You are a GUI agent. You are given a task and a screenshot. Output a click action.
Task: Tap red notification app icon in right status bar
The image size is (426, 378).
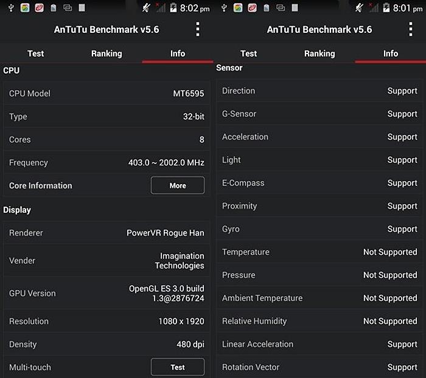pos(252,8)
